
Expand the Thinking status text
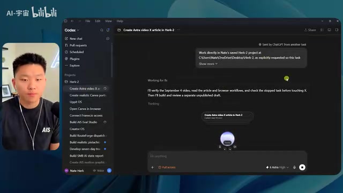tap(153, 103)
